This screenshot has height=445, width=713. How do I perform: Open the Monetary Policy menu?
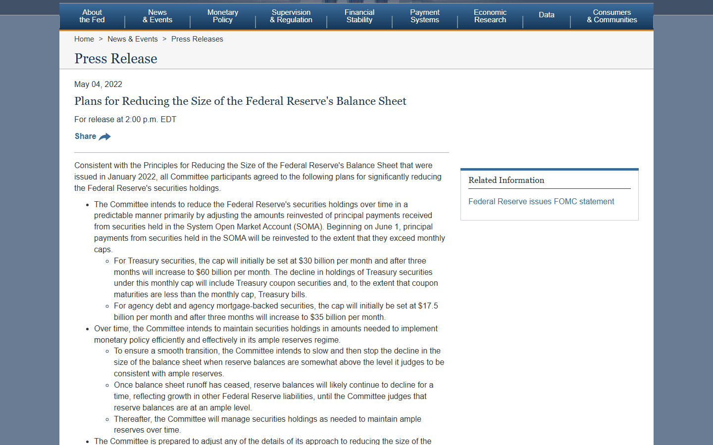click(223, 16)
